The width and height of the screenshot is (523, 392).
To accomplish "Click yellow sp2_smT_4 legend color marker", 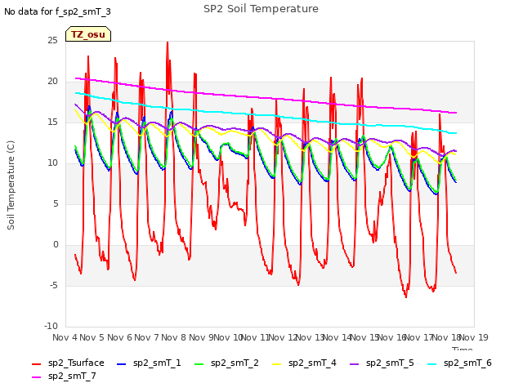I will [277, 364].
